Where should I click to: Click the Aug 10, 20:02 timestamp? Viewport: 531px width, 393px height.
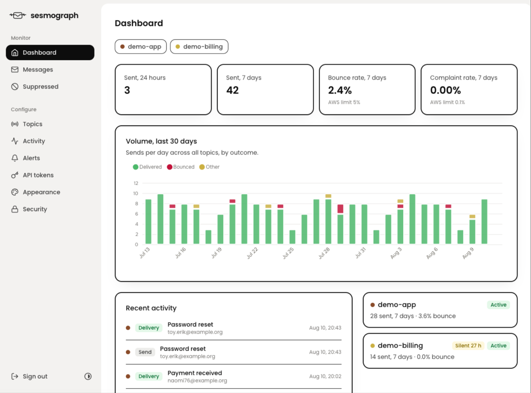[x=325, y=377]
